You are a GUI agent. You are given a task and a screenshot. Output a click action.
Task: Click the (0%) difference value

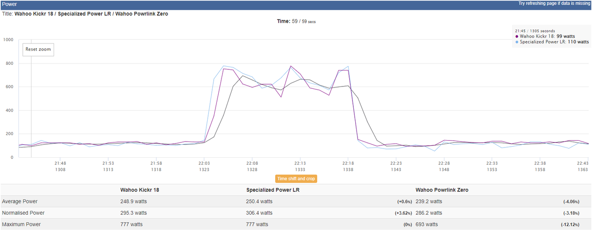point(408,225)
